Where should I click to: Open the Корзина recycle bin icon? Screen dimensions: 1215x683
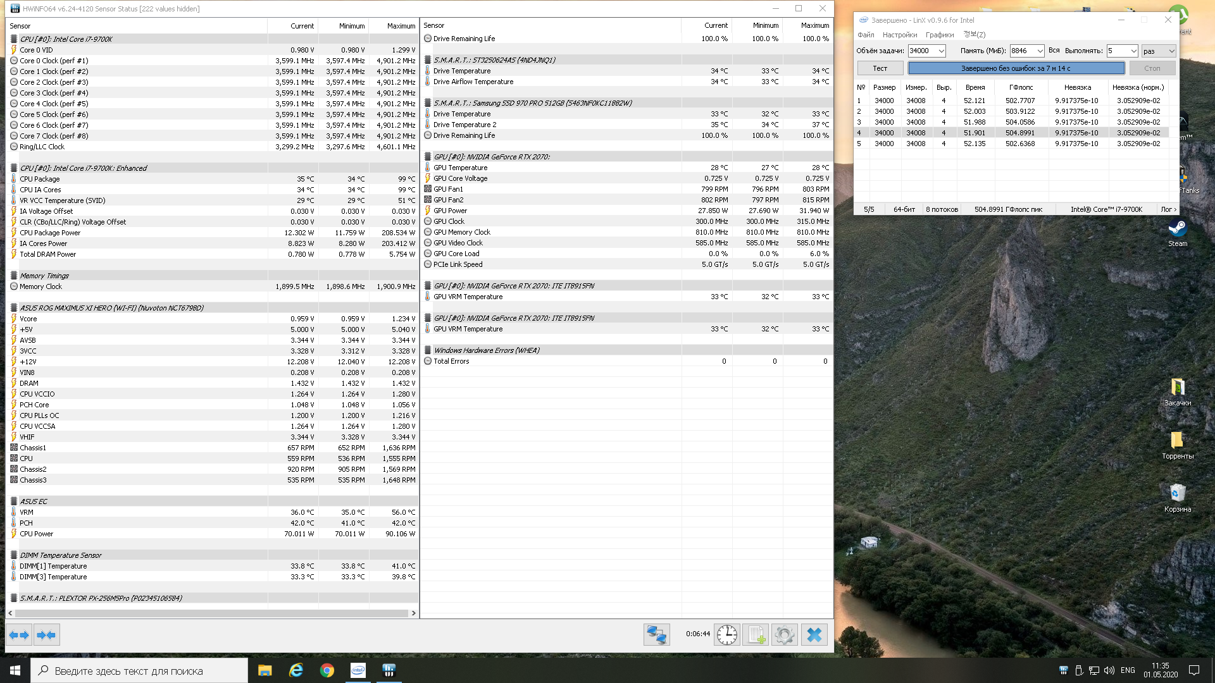pyautogui.click(x=1178, y=498)
